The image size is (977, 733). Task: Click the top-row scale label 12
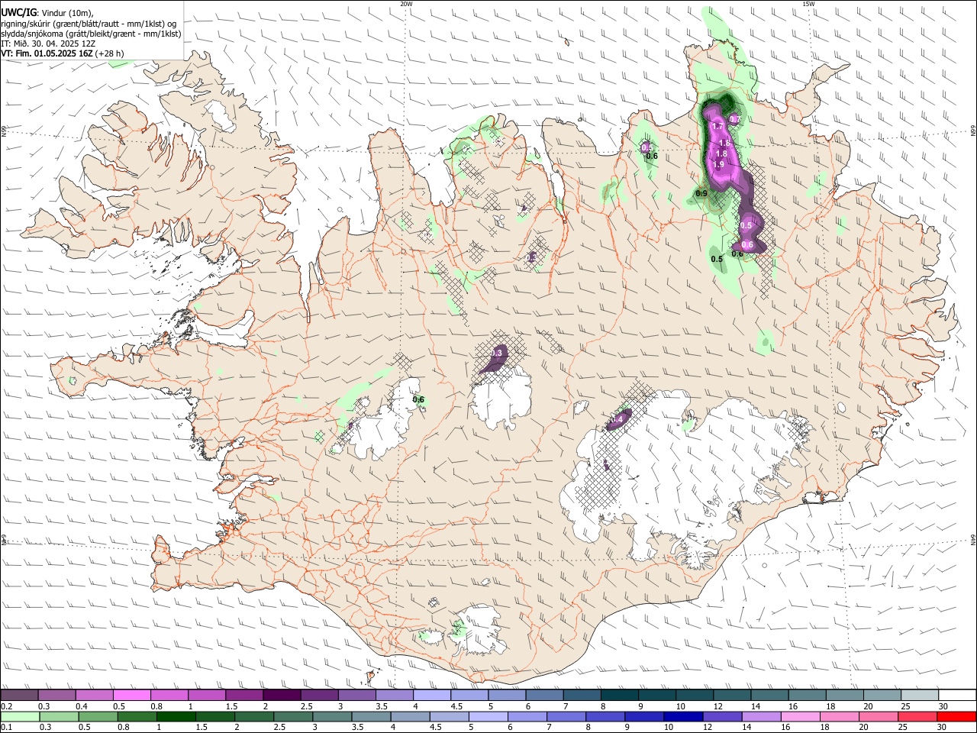(x=718, y=706)
